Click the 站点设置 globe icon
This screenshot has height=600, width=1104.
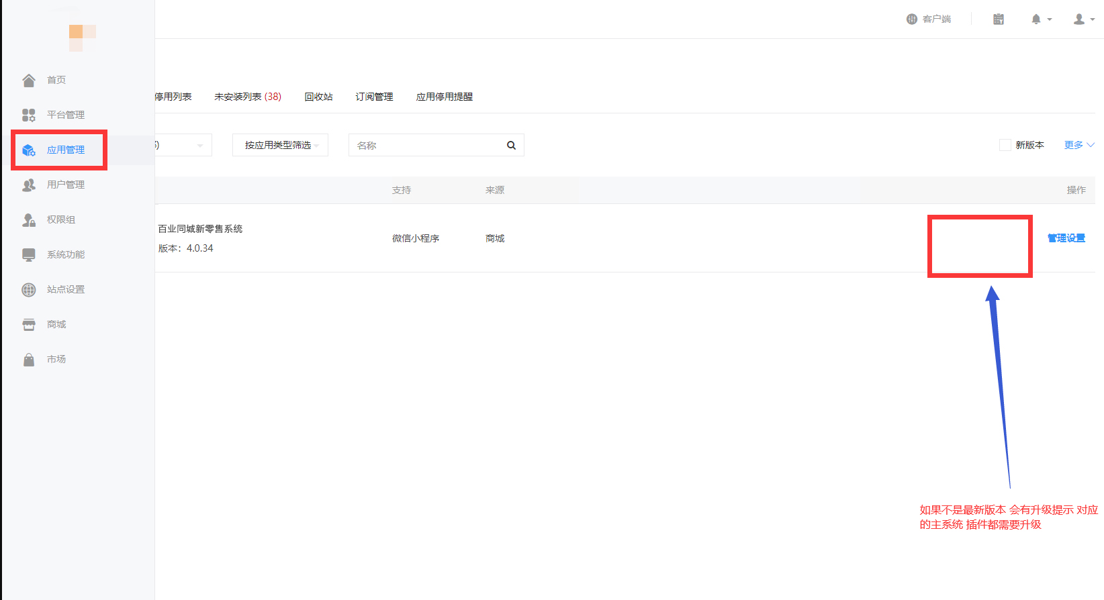click(29, 290)
